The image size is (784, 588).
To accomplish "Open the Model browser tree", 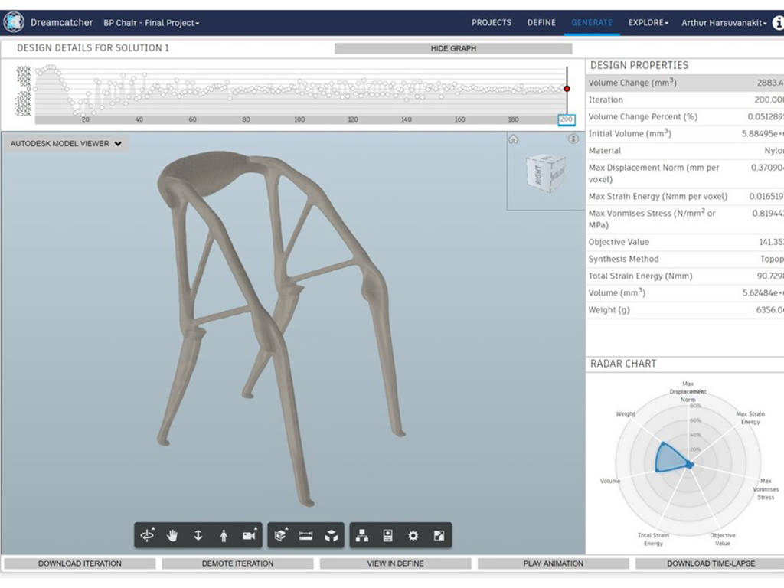I will click(x=362, y=536).
